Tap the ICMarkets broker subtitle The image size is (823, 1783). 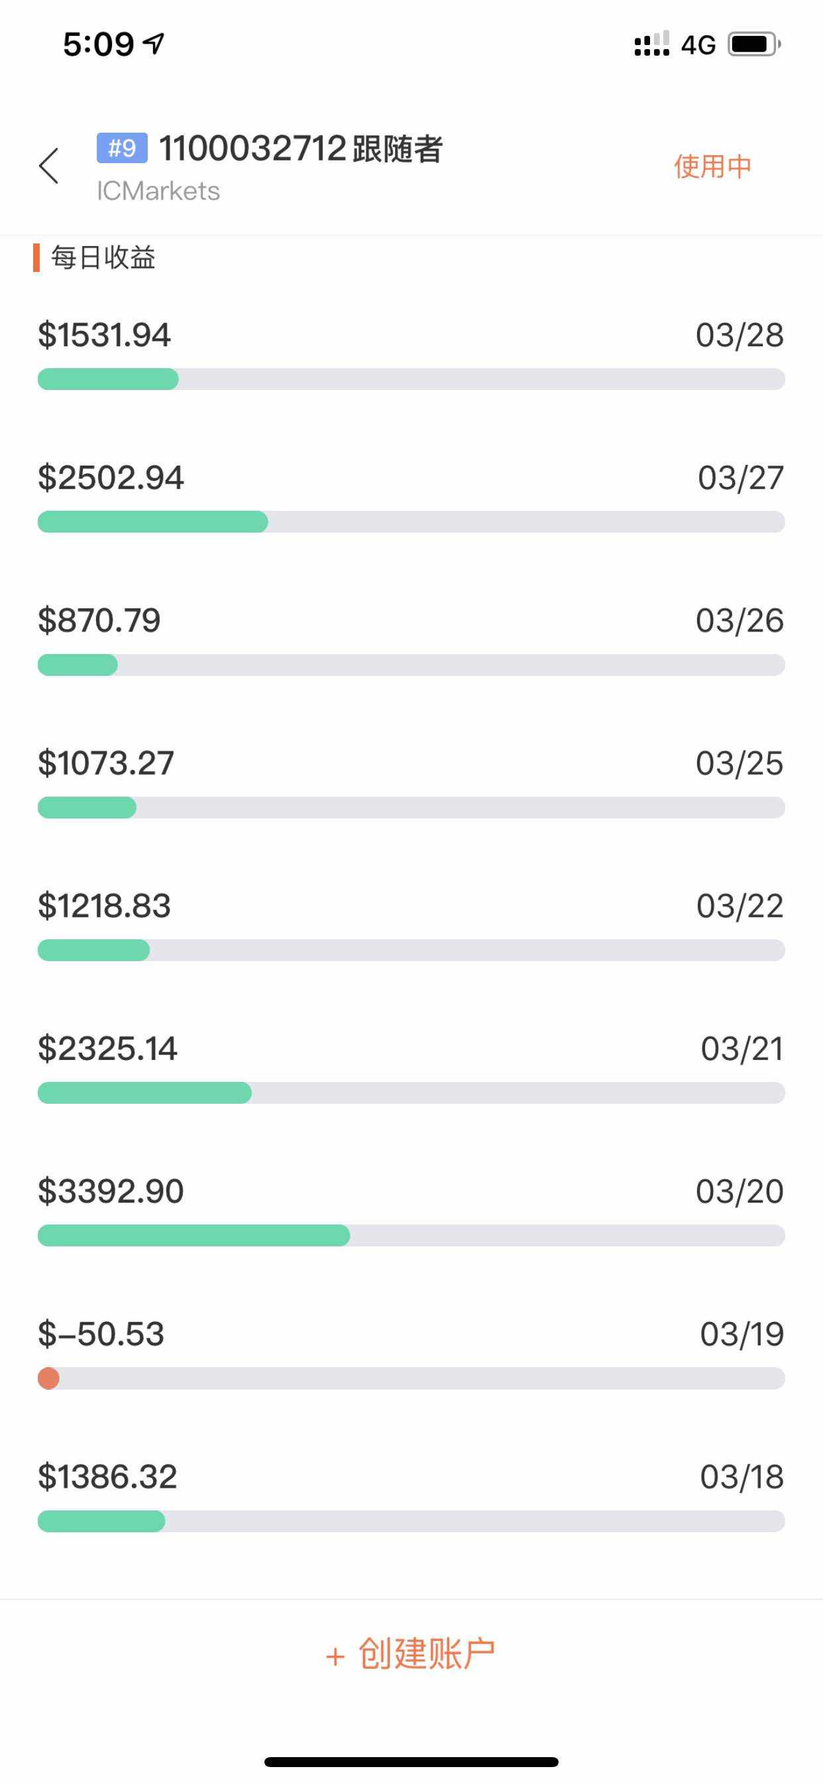pos(158,191)
